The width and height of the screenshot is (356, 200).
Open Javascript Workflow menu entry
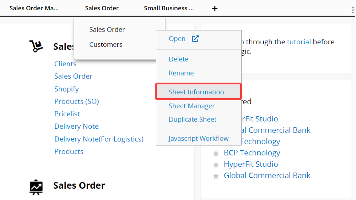point(199,139)
